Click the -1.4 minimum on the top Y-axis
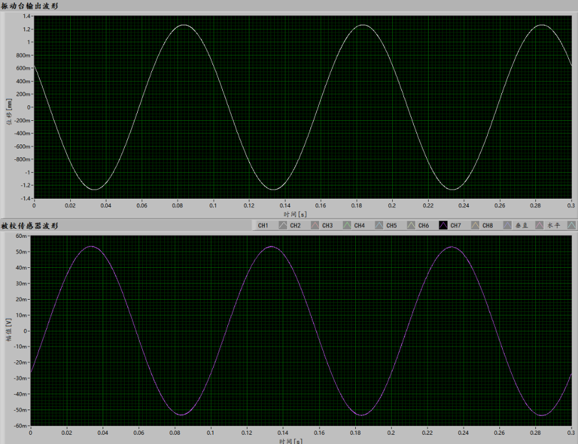This screenshot has height=444, width=578. click(x=26, y=198)
